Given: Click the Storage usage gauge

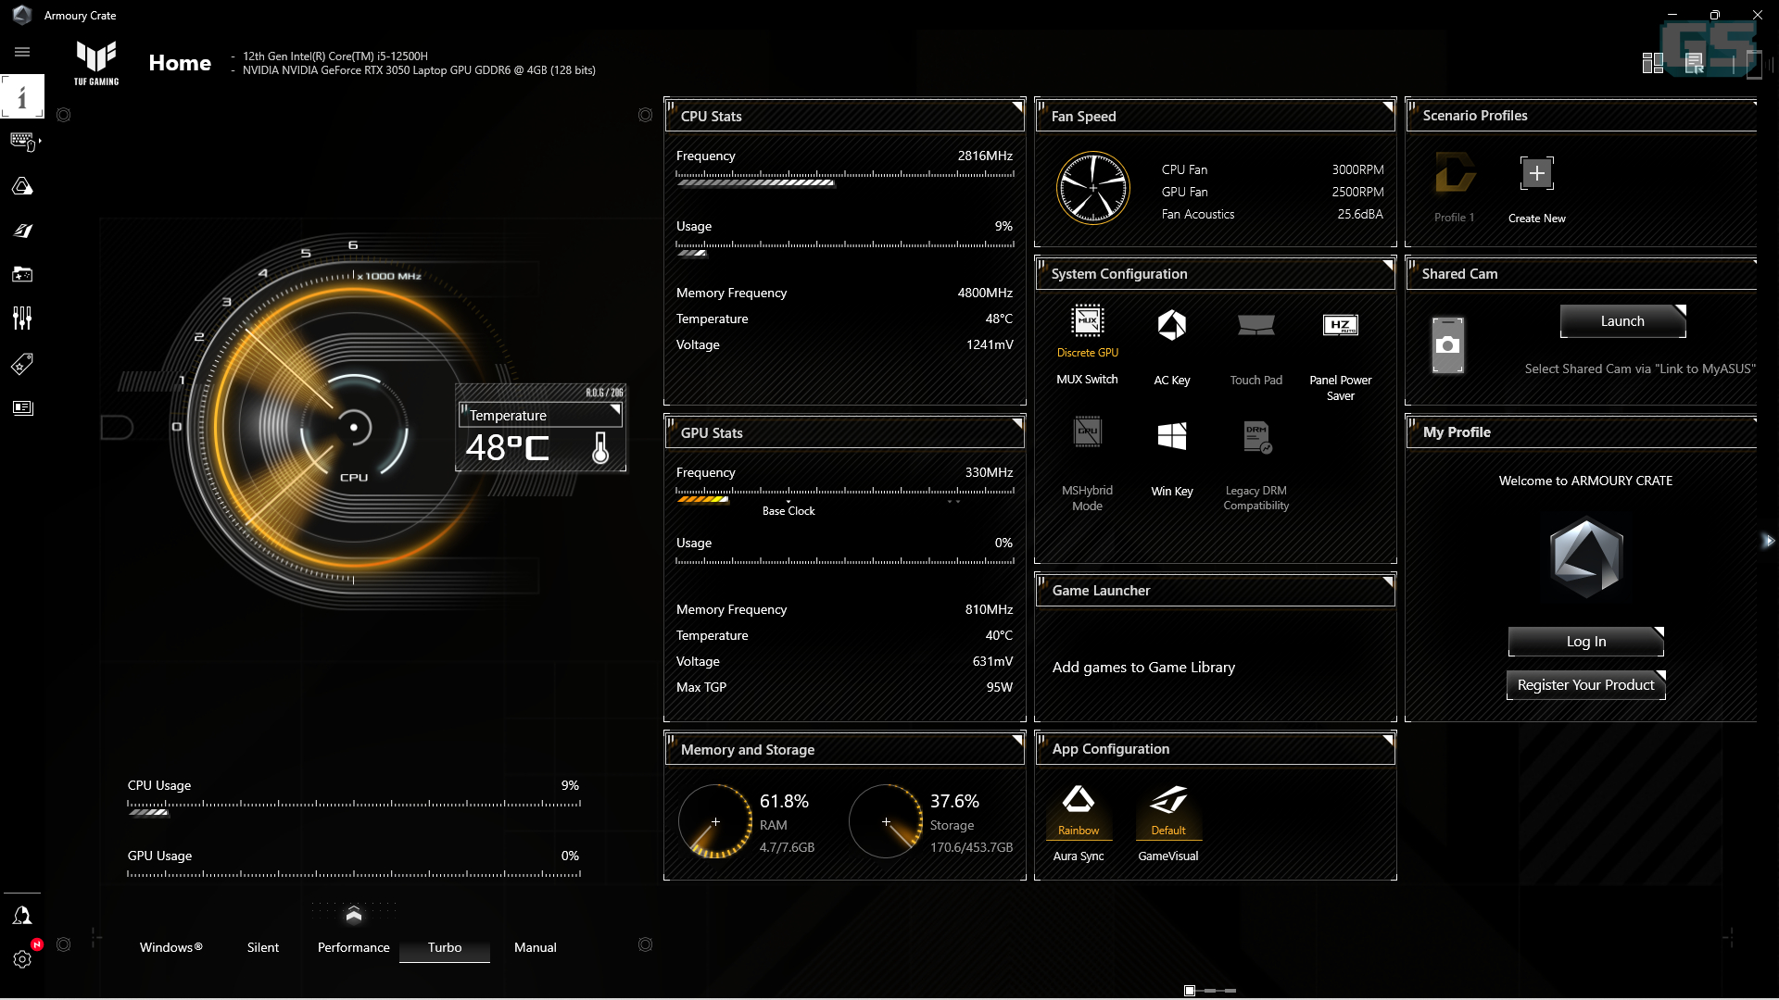Looking at the screenshot, I should coord(885,821).
